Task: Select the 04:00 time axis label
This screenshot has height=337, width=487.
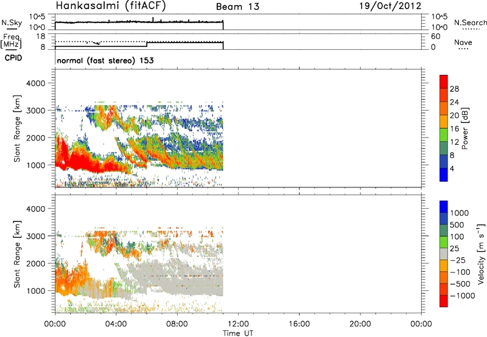Action: [116, 324]
